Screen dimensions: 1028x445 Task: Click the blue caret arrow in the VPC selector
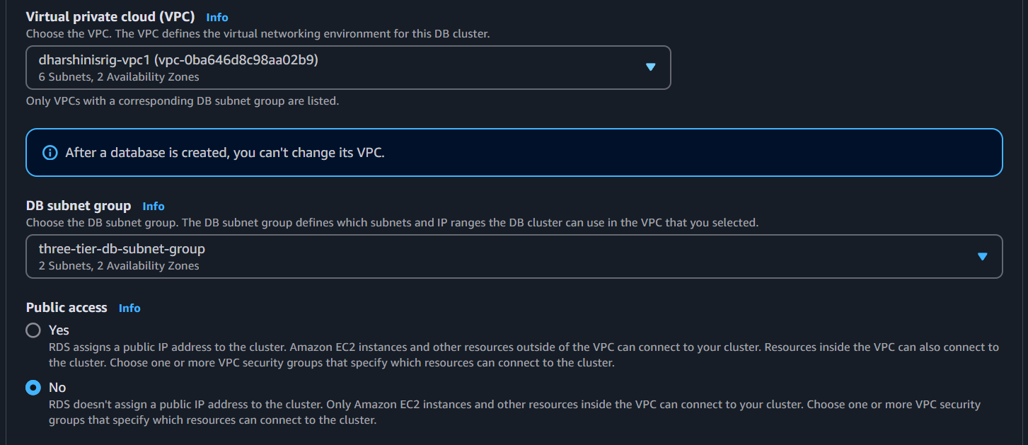651,67
